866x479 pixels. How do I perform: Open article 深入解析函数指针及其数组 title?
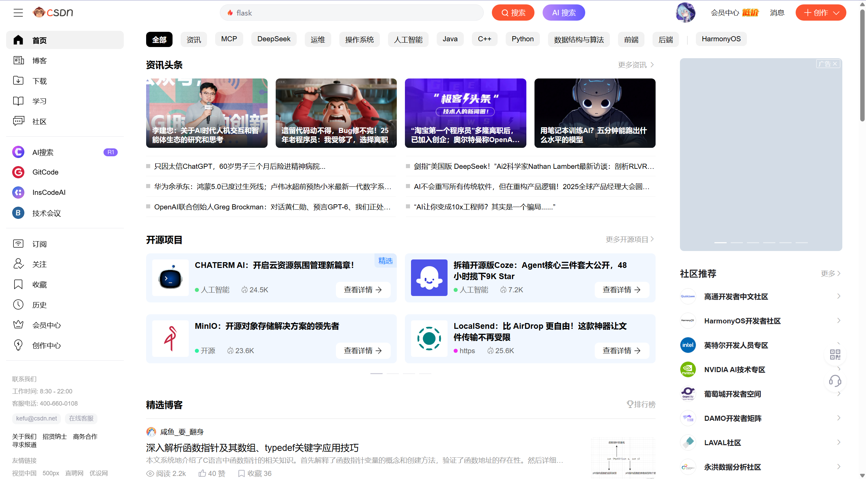click(x=252, y=448)
